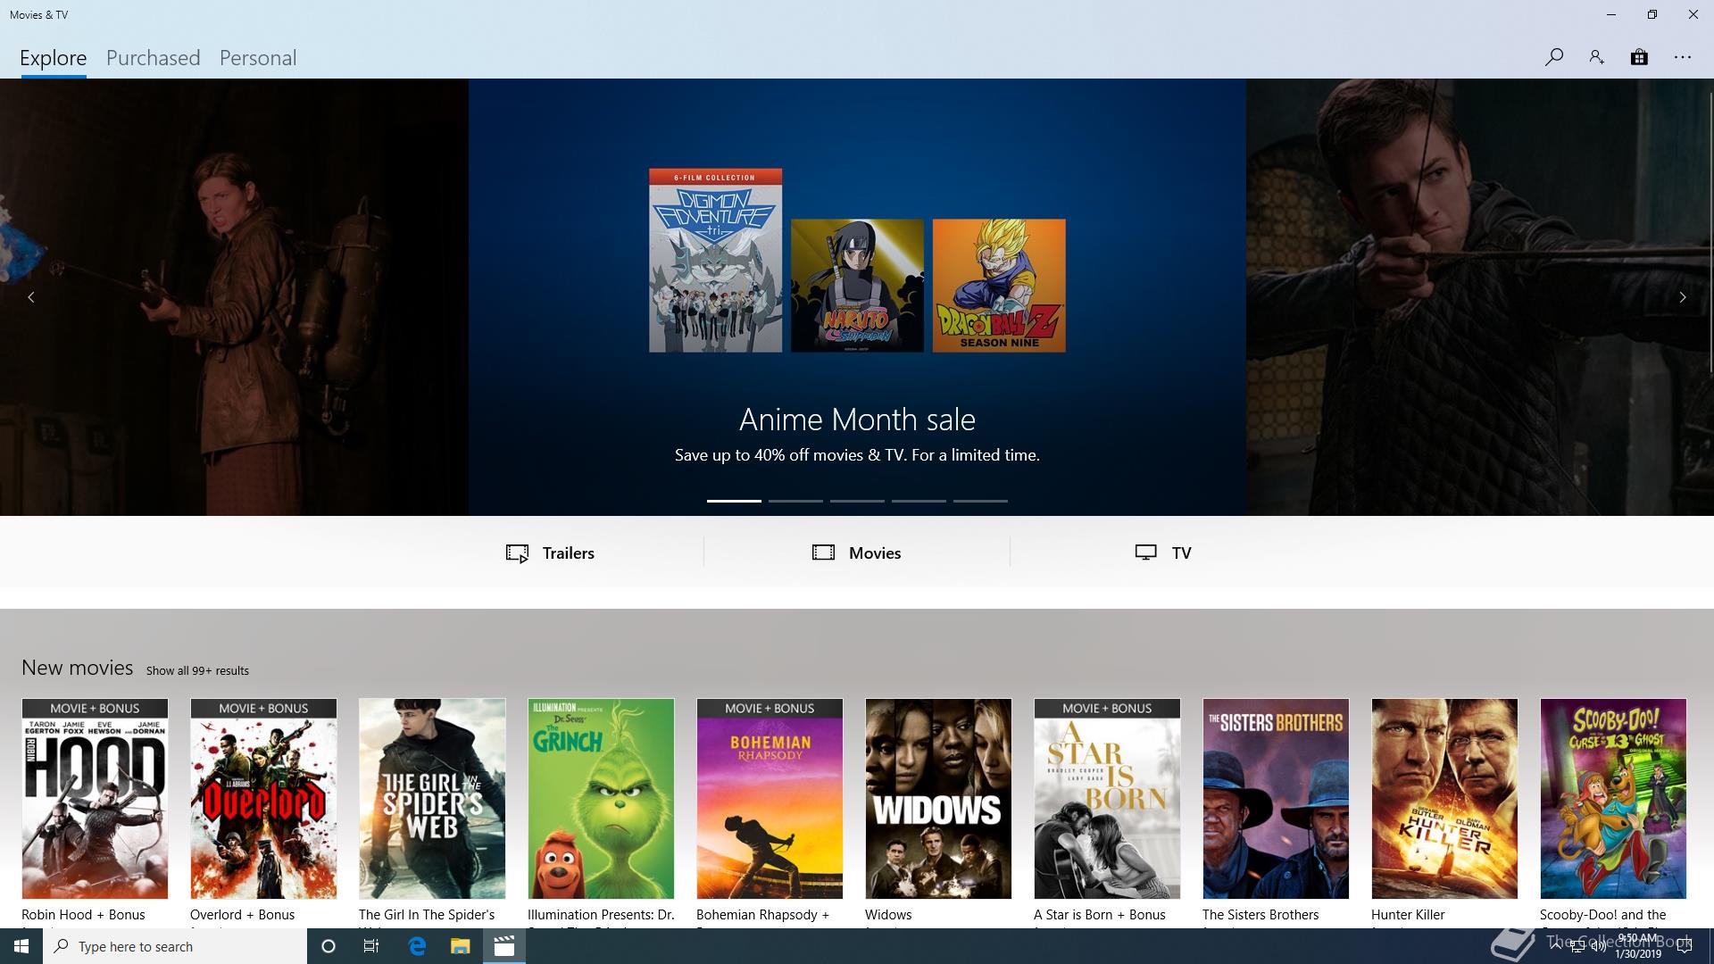The image size is (1714, 964).
Task: Open Cortana circle icon on taskbar
Action: [329, 946]
